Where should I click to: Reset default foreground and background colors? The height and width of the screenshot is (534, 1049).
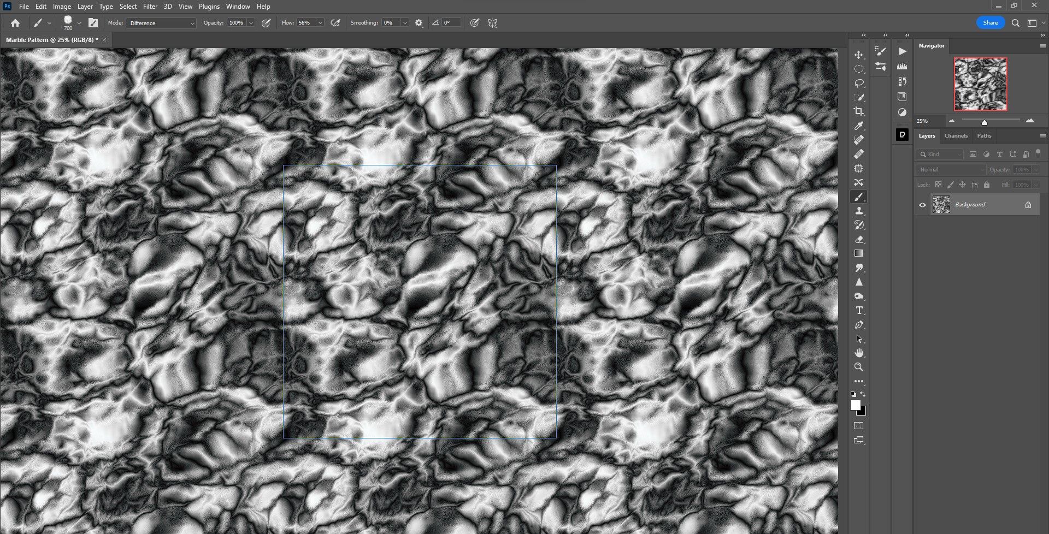pos(853,394)
